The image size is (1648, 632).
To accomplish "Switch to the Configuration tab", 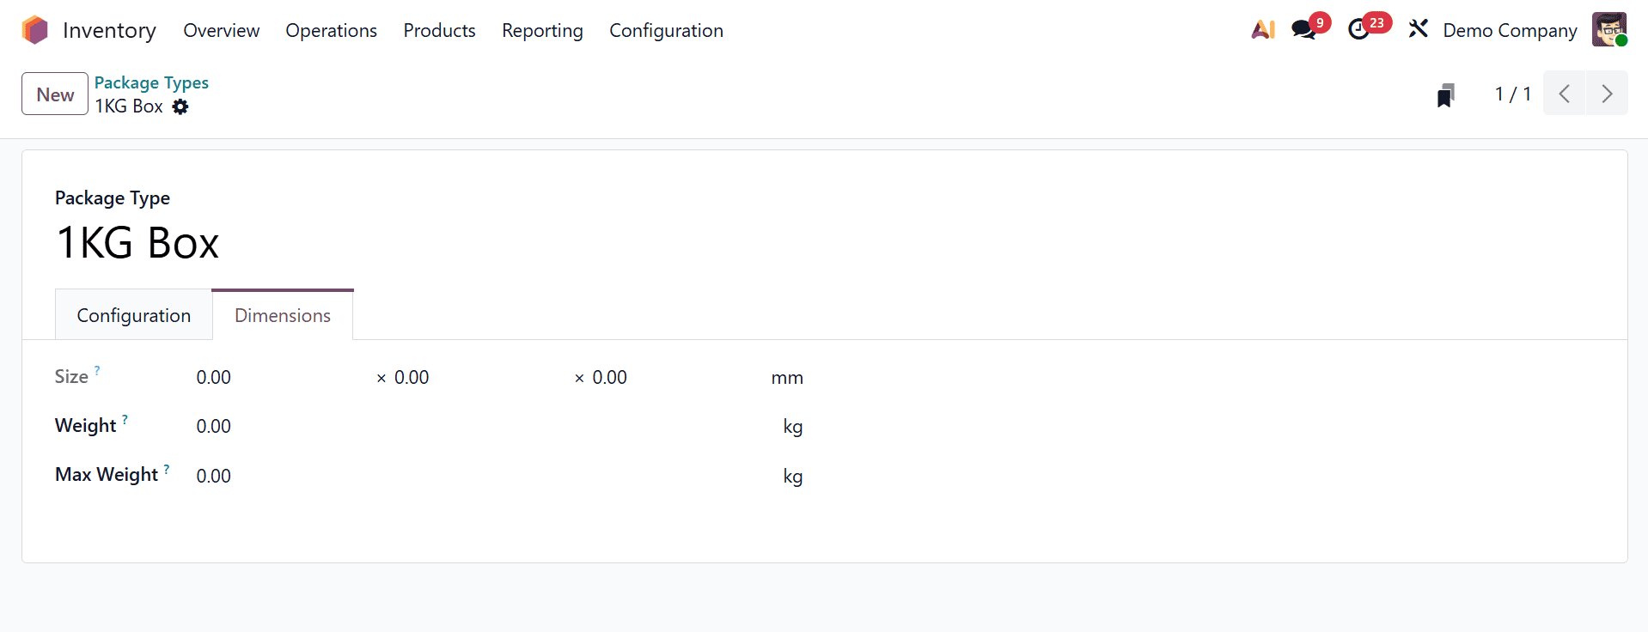I will 133,315.
